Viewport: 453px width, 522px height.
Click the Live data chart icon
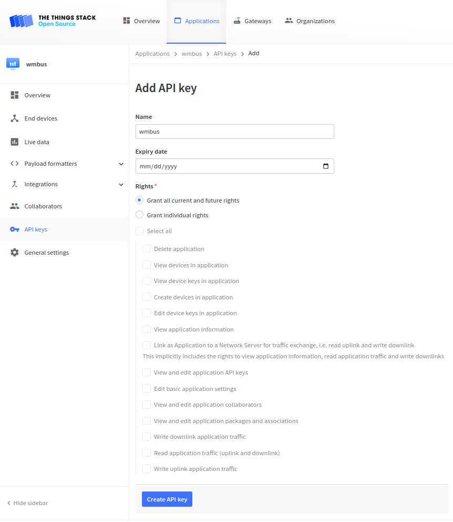[x=15, y=142]
